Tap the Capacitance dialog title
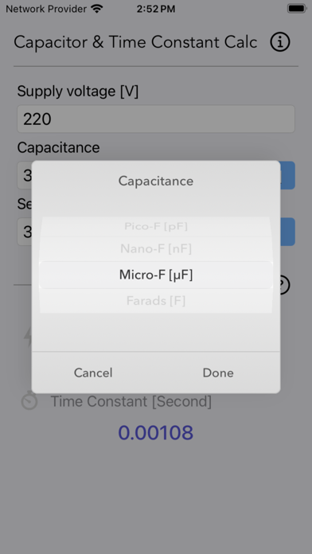The width and height of the screenshot is (312, 554). click(156, 181)
